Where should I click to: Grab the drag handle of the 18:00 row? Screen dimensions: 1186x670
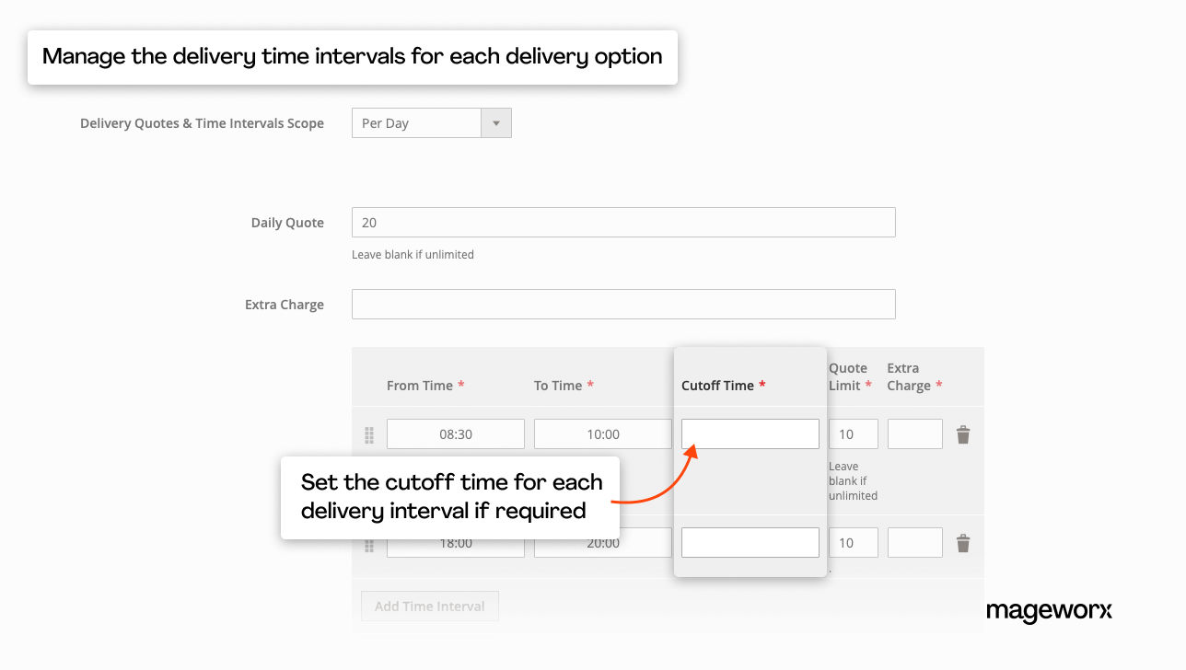pyautogui.click(x=369, y=546)
